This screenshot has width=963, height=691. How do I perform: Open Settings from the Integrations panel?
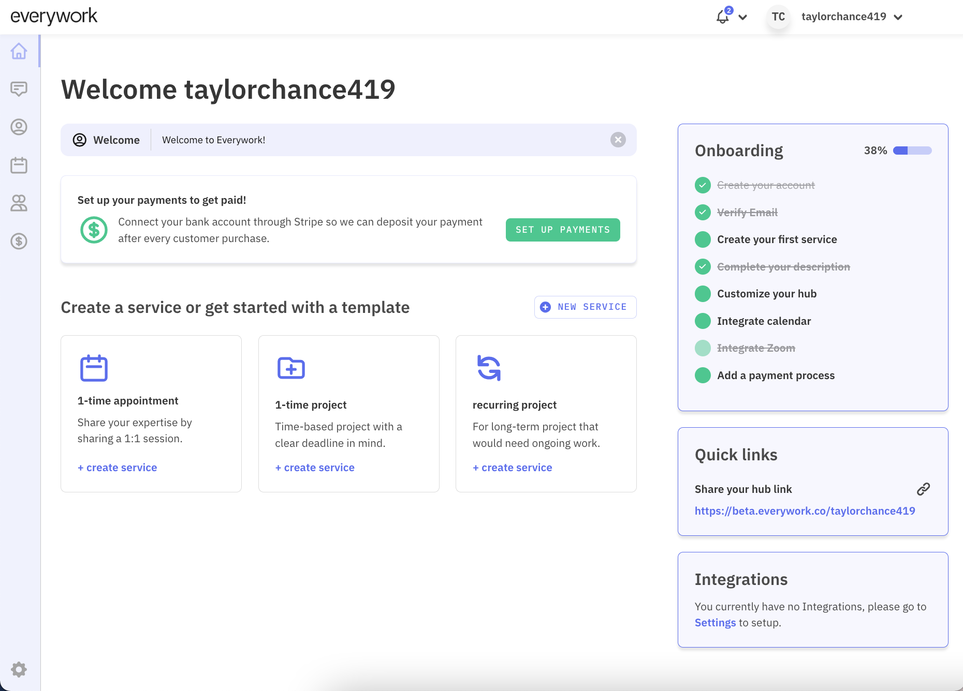coord(715,623)
